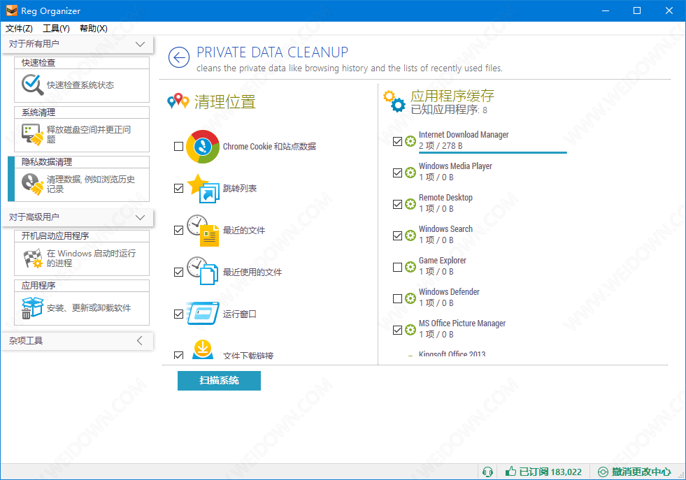Screen dimensions: 686x480
Task: Click the 跳转列表 star icon
Action: point(203,189)
